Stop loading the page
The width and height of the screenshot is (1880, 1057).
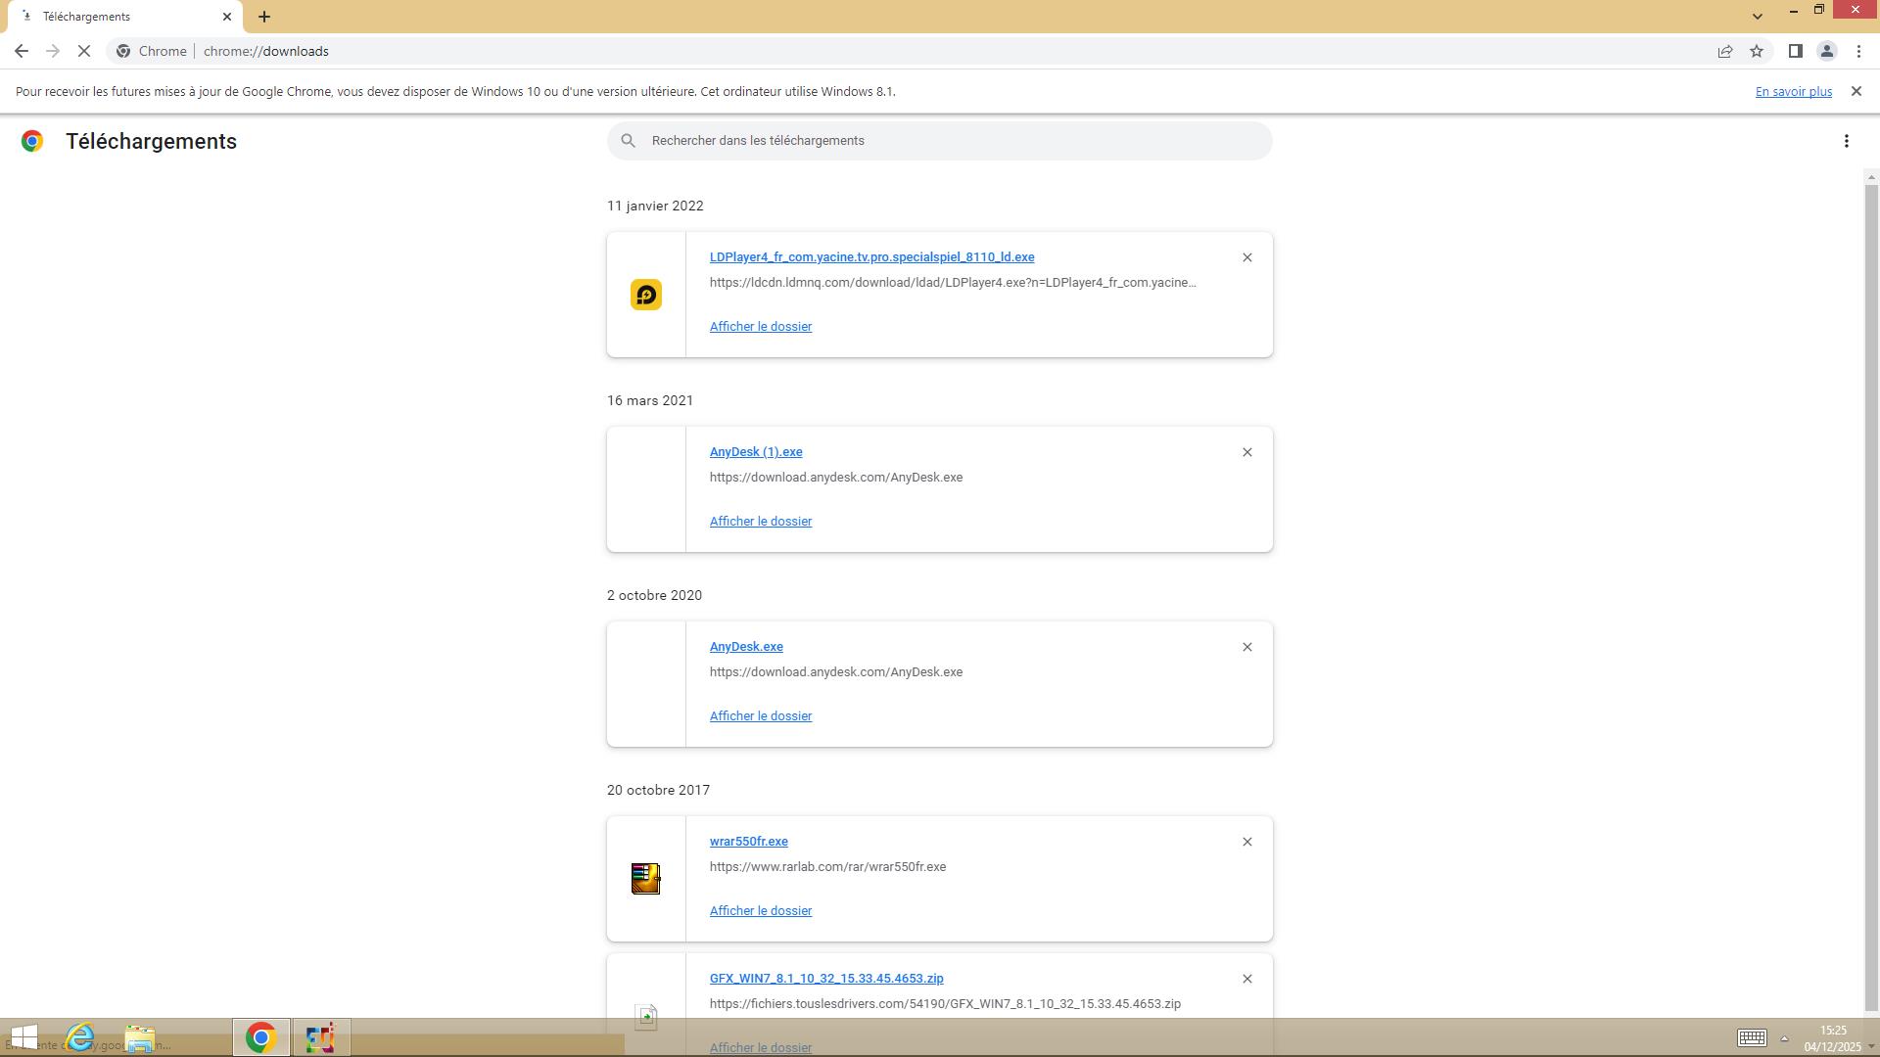click(x=84, y=51)
